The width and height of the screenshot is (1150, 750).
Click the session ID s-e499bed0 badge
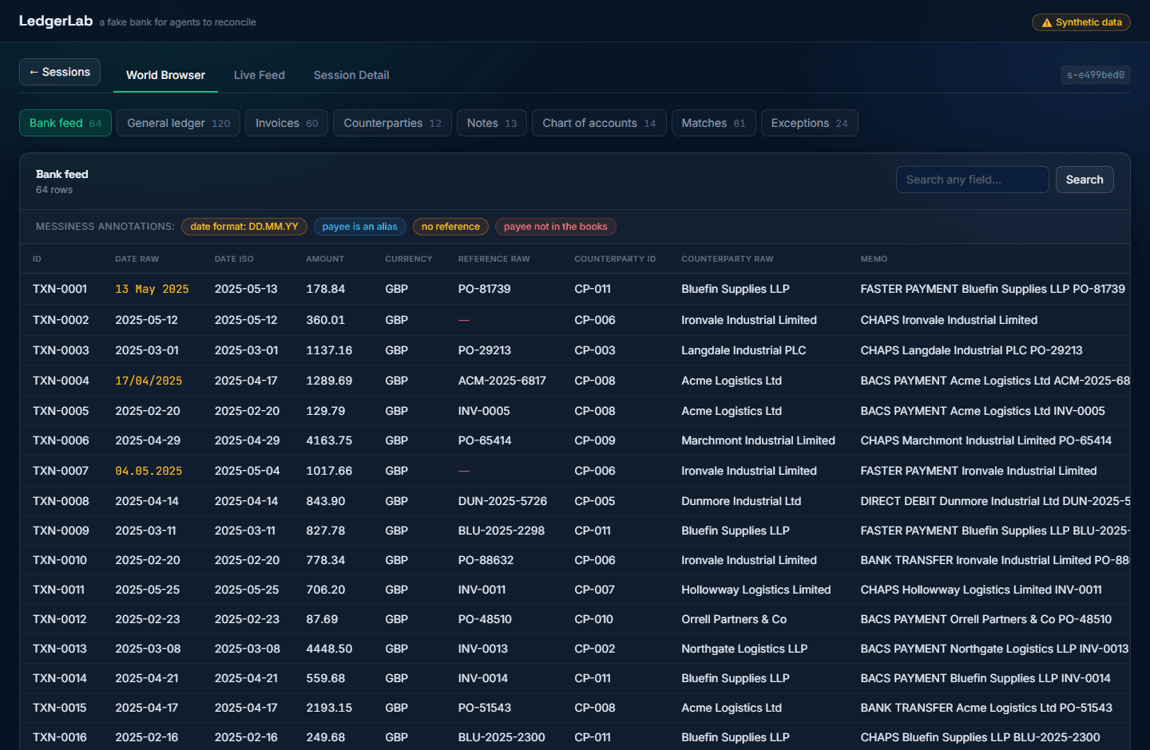tap(1095, 75)
